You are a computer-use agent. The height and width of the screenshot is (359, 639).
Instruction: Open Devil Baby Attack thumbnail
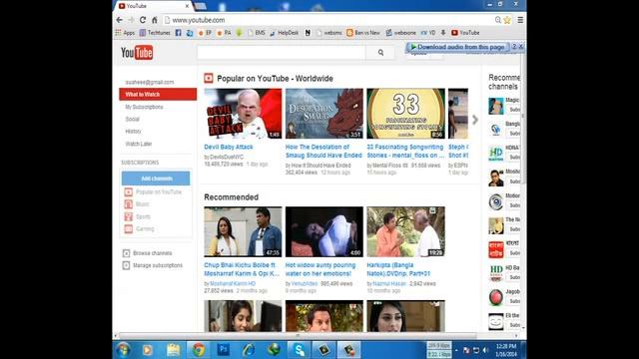[x=243, y=114]
